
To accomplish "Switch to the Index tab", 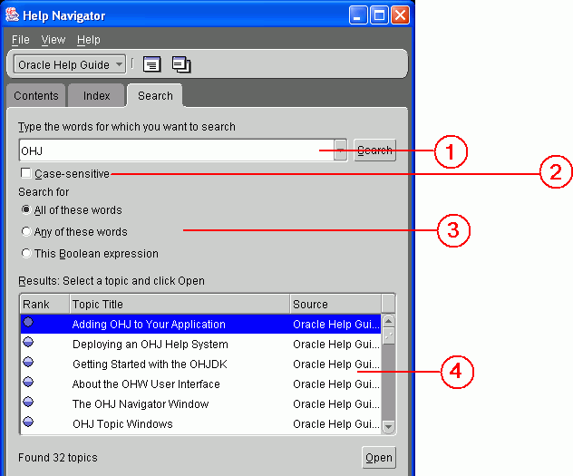I will pyautogui.click(x=96, y=96).
